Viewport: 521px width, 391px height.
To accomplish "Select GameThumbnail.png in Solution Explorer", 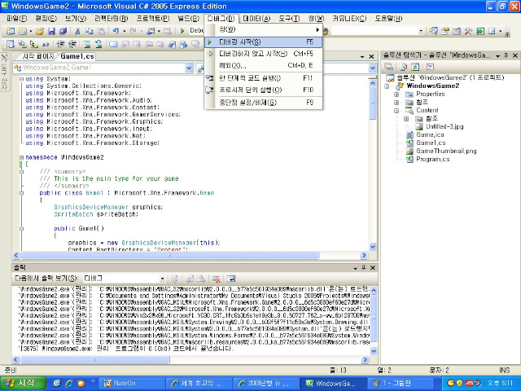I will pyautogui.click(x=446, y=151).
